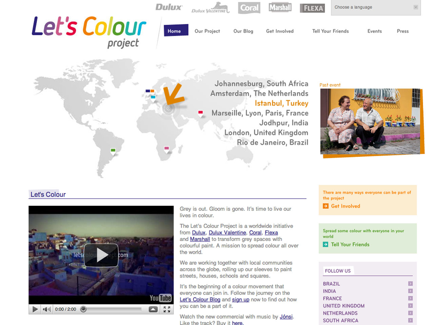This screenshot has height=325, width=434.
Task: Click the YouTube logo on the video
Action: coord(160,298)
